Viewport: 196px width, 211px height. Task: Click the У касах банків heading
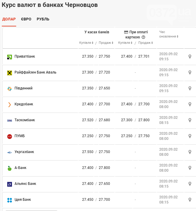click(97, 32)
